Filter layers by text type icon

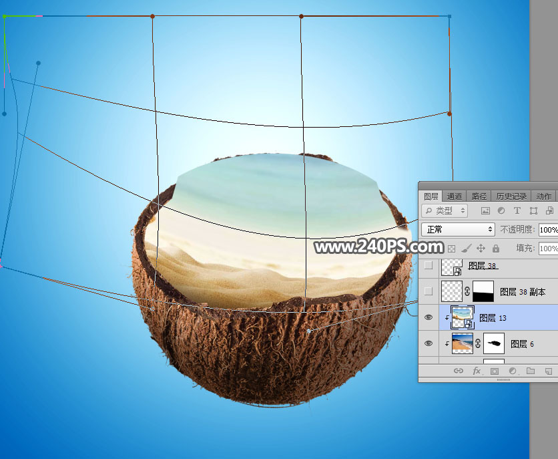tap(517, 211)
